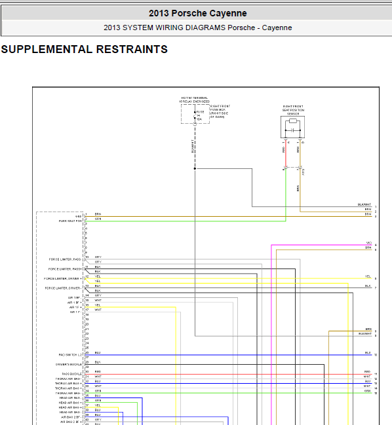The height and width of the screenshot is (425, 392).
Task: Click the BLK wire label at right terminal 7
Action: [x=368, y=286]
